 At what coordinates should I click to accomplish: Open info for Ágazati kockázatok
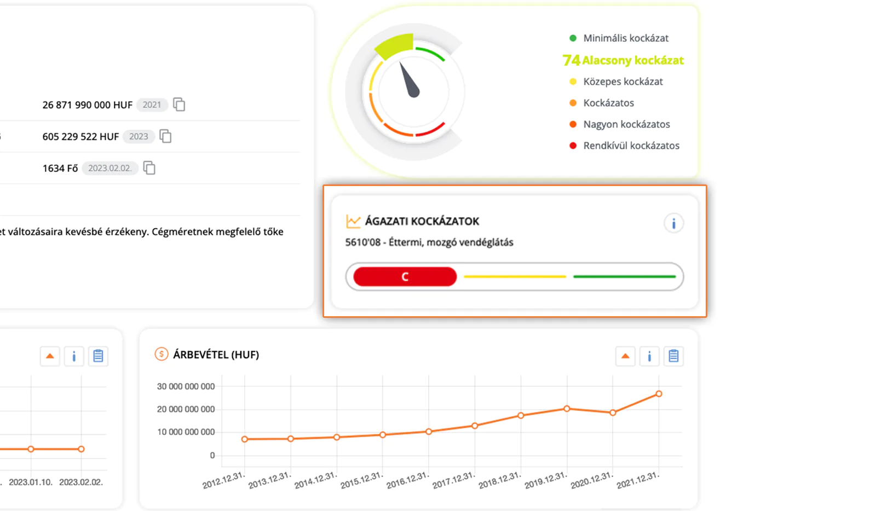673,223
